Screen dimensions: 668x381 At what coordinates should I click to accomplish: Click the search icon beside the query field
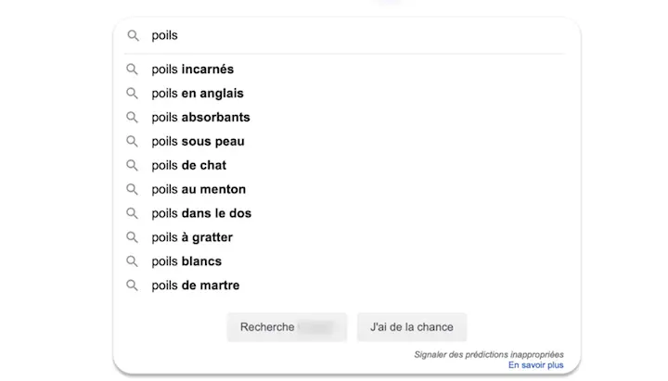coord(133,35)
